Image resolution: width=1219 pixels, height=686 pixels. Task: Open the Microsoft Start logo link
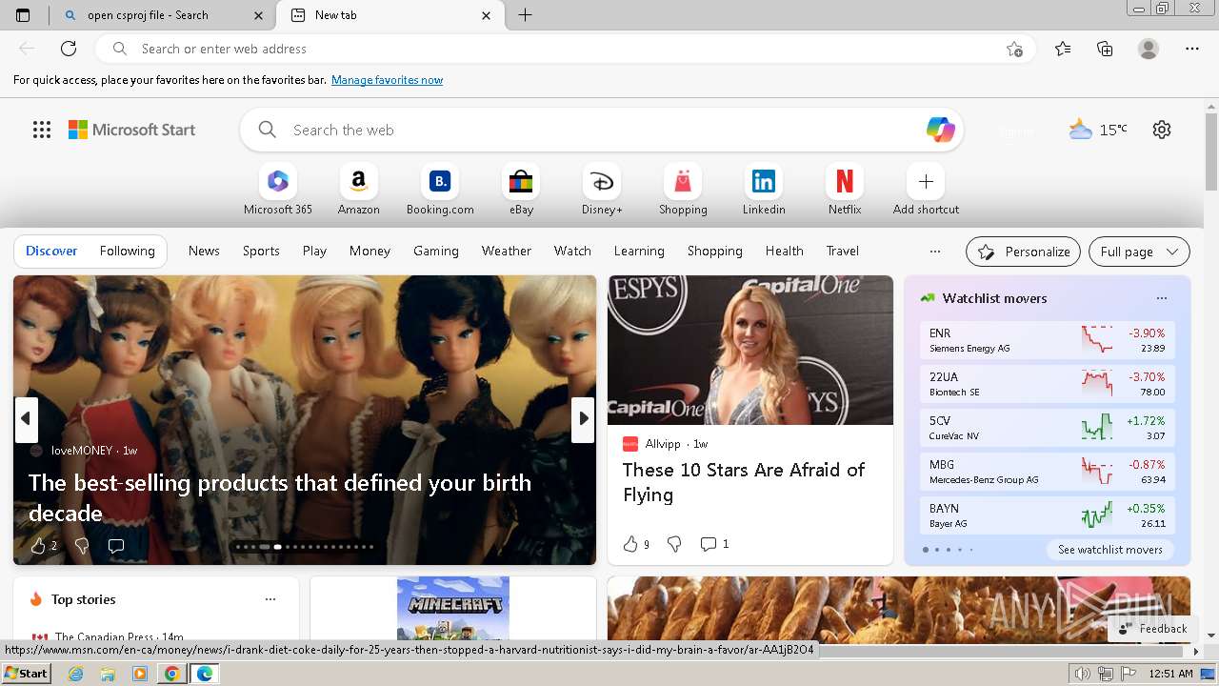pos(131,130)
